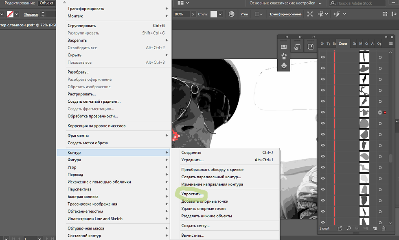Open the Symbols club icon in dock
399x240 pixels.
coord(284,65)
